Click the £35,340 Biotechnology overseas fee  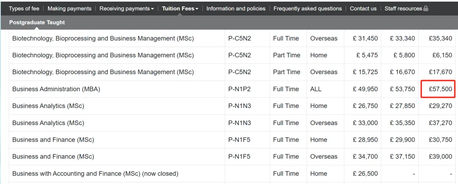(440, 38)
